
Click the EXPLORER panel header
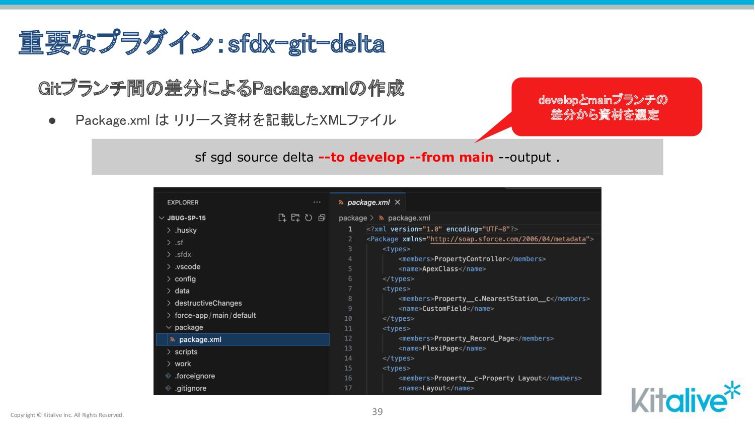[183, 202]
